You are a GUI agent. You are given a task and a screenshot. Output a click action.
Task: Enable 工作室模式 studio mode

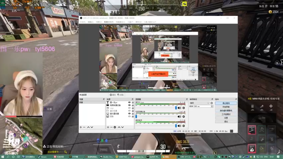coord(226,114)
